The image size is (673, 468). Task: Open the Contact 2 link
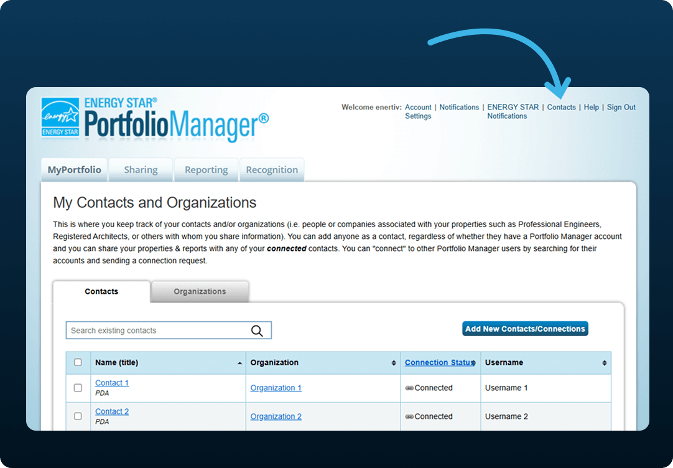[111, 412]
